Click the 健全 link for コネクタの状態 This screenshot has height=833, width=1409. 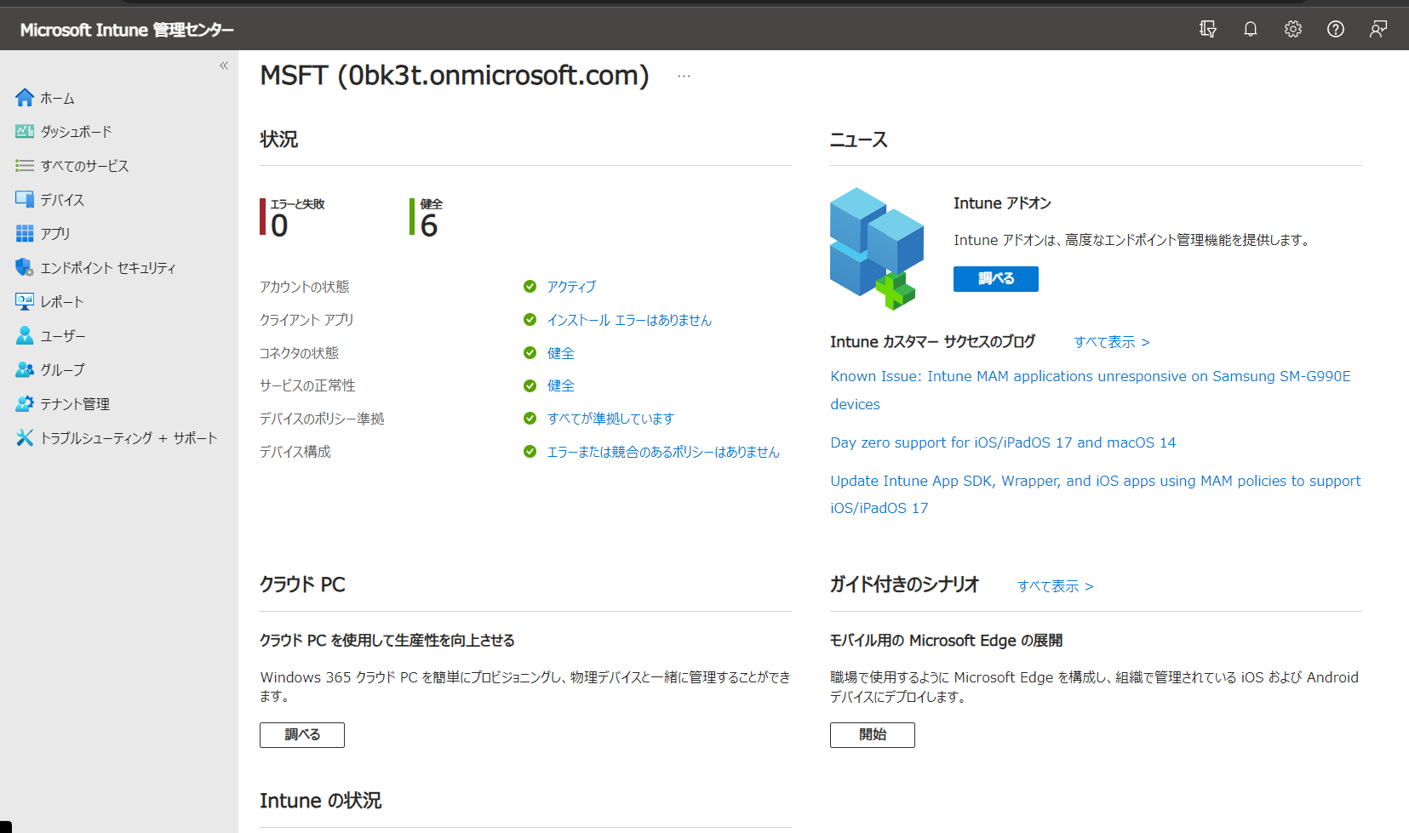pyautogui.click(x=561, y=353)
